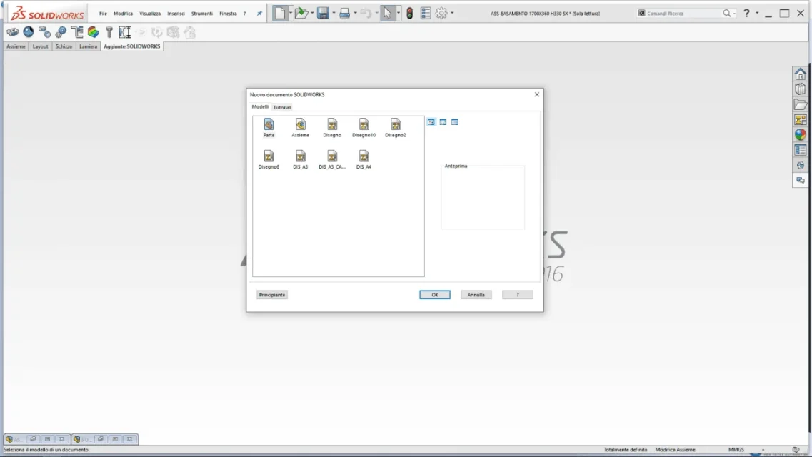Toggle the SOLIDWORKS Simulation colored cube icon

pyautogui.click(x=94, y=32)
